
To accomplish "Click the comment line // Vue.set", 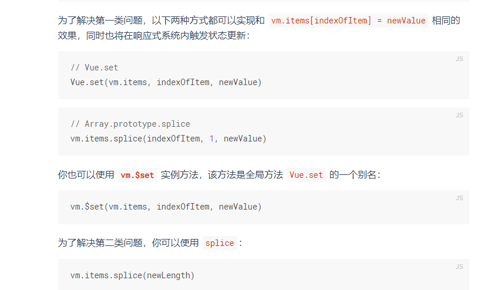I will pyautogui.click(x=94, y=68).
